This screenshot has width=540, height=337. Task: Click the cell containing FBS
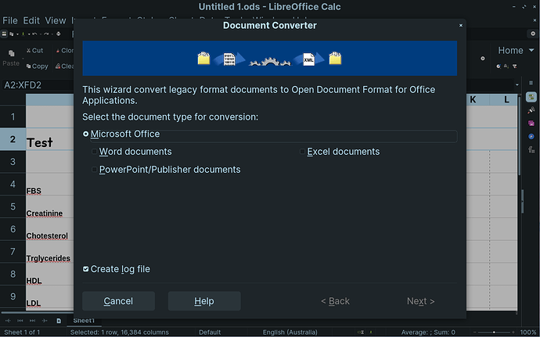[49, 185]
